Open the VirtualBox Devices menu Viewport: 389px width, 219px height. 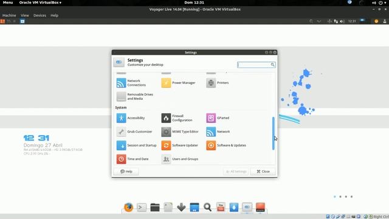point(40,15)
